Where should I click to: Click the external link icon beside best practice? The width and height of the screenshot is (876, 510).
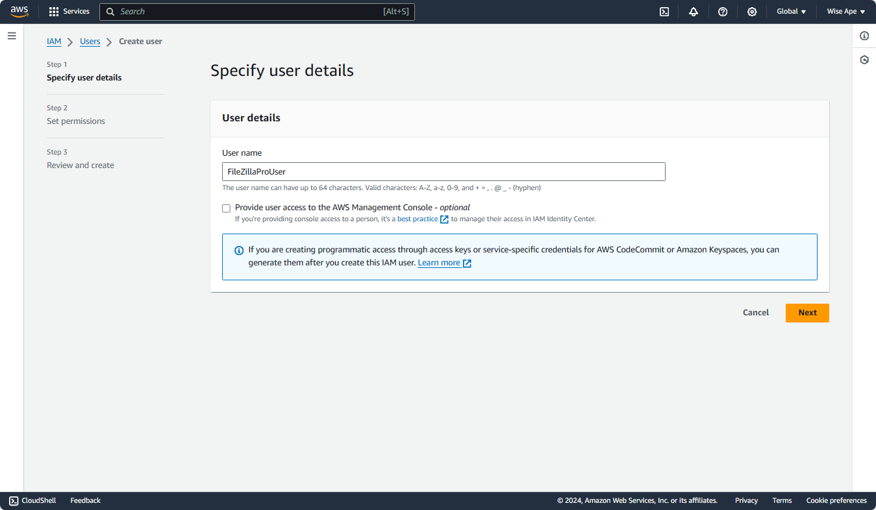(x=444, y=219)
